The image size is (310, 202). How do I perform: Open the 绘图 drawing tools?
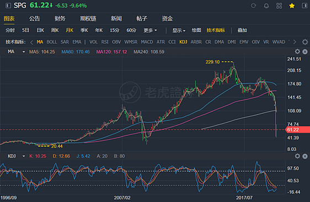(196, 30)
